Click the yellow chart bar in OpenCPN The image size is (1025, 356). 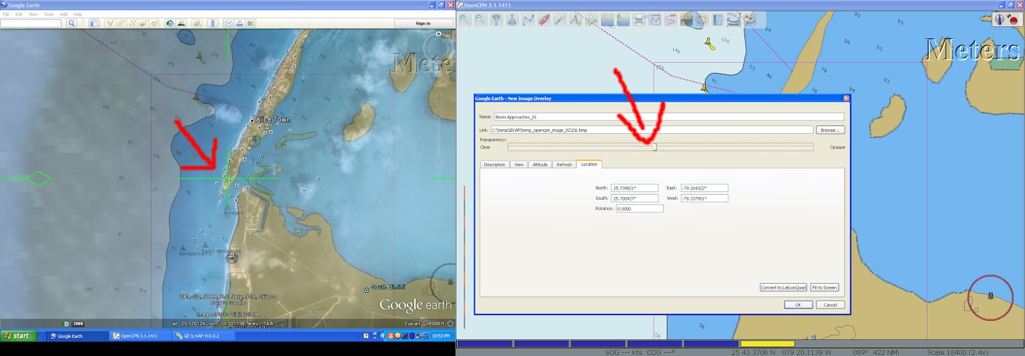(x=767, y=344)
